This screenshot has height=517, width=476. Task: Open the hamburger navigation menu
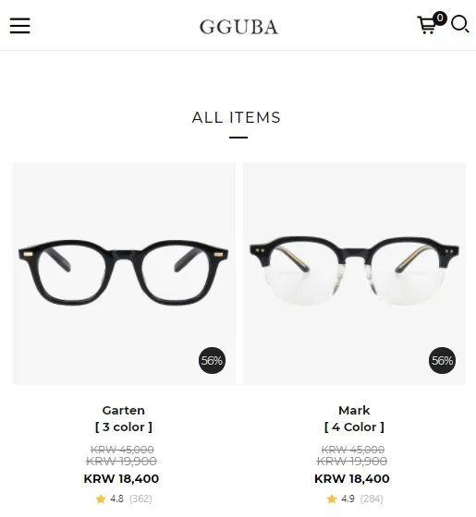[19, 26]
